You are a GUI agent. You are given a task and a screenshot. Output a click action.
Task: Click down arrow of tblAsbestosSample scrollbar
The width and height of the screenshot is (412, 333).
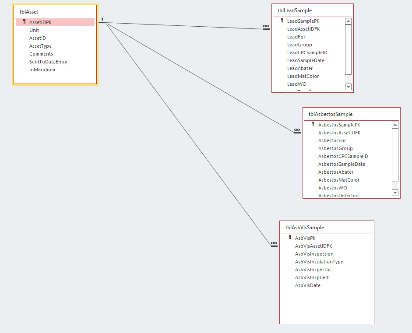point(395,193)
